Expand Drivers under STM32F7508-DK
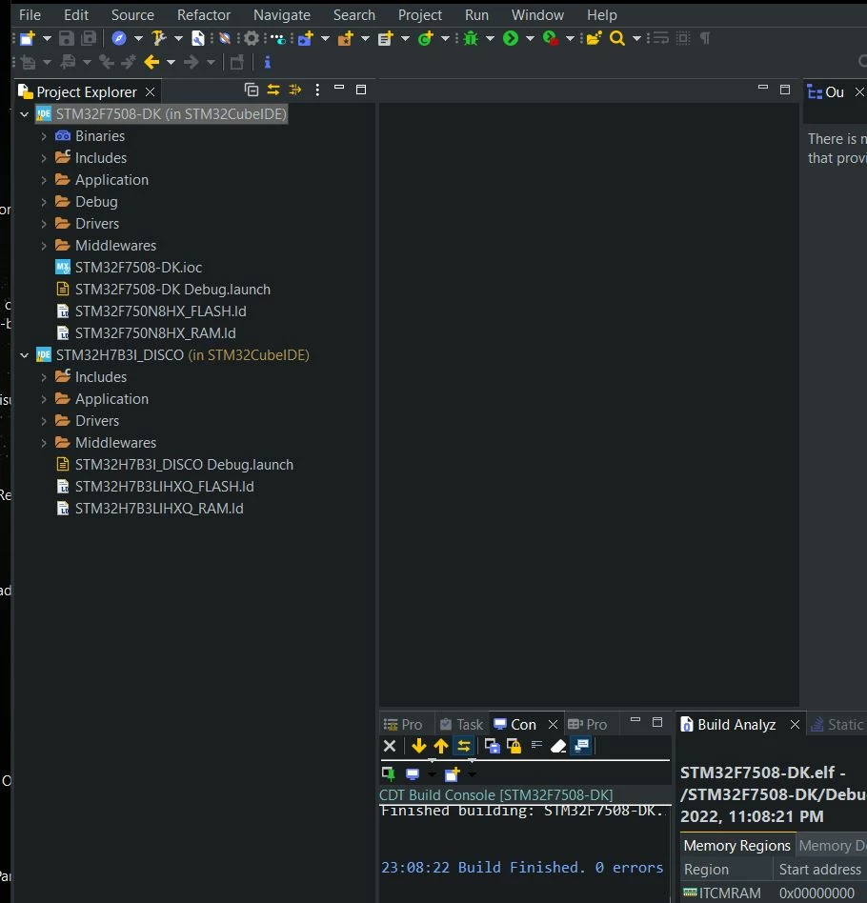Image resolution: width=867 pixels, height=903 pixels. click(44, 224)
